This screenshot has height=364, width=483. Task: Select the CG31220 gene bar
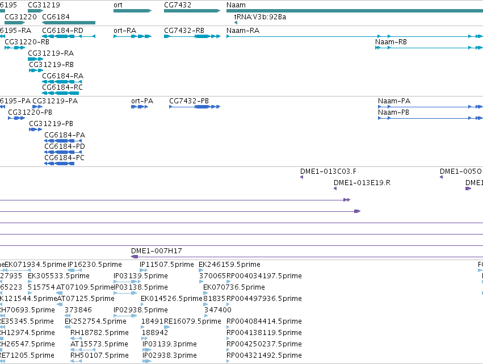tap(15, 23)
